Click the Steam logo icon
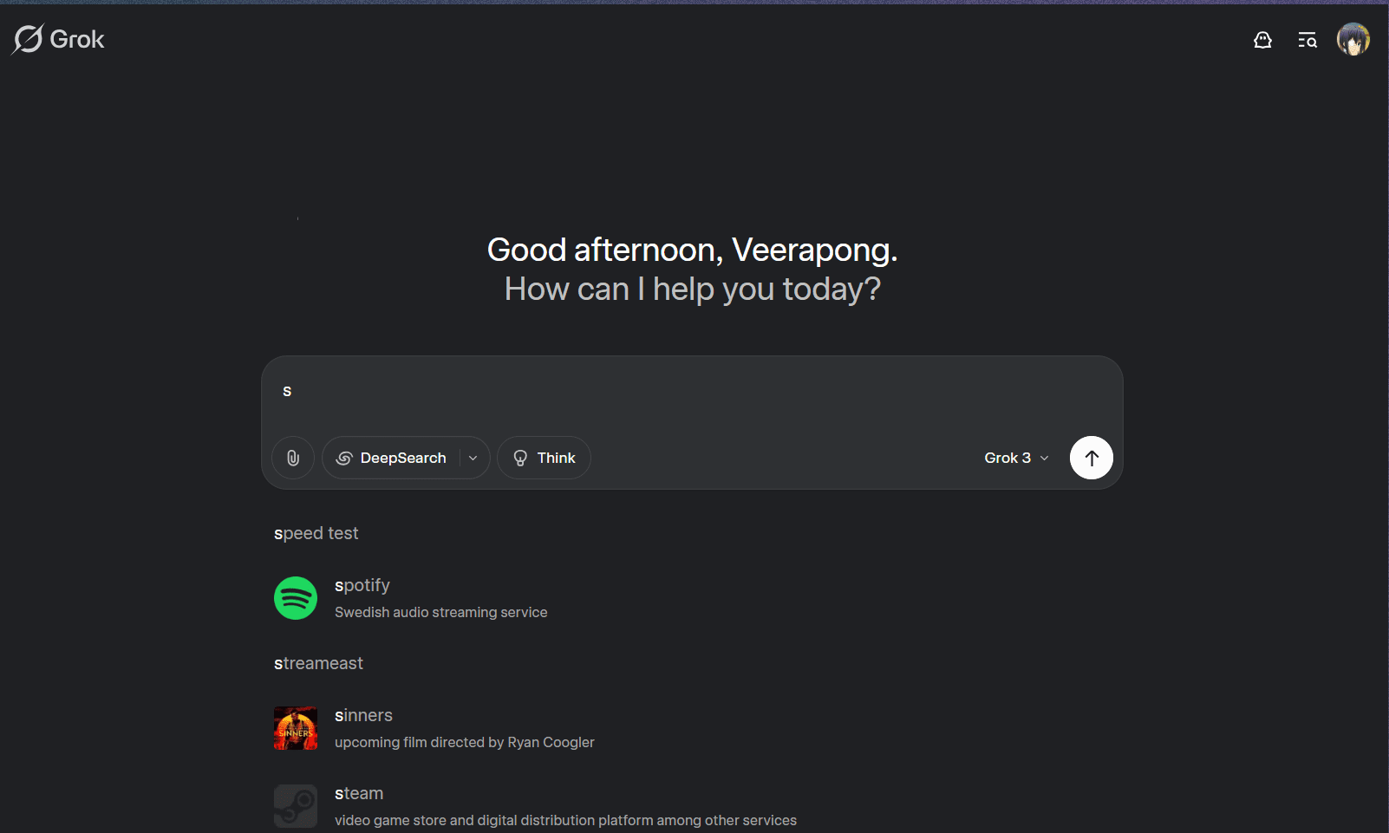 tap(296, 806)
